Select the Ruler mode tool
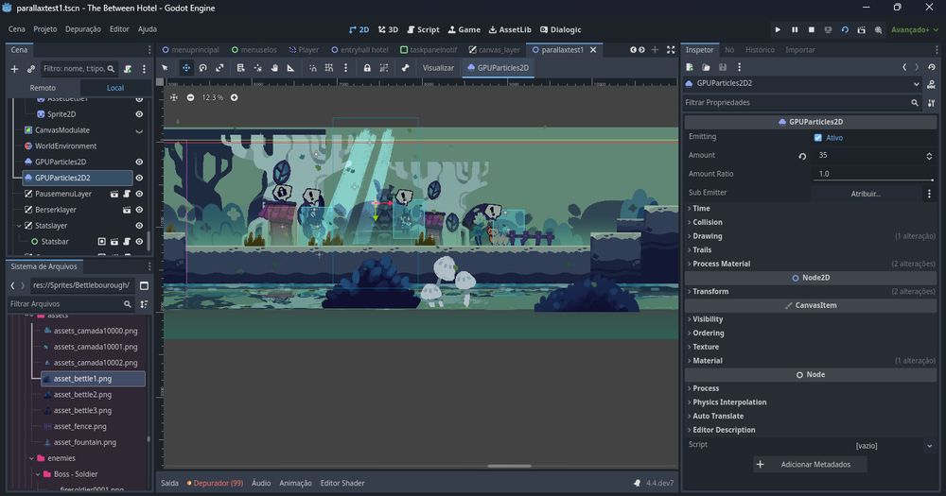The image size is (946, 496). (x=290, y=68)
